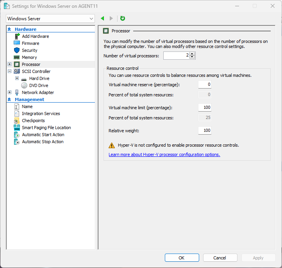Screen dimensions: 282x268
Task: Open the Hyper-V processor configuration link
Action: (x=164, y=154)
